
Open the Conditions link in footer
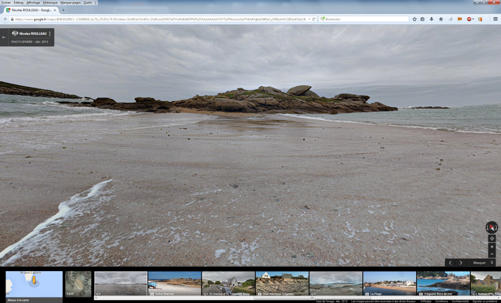click(441, 301)
